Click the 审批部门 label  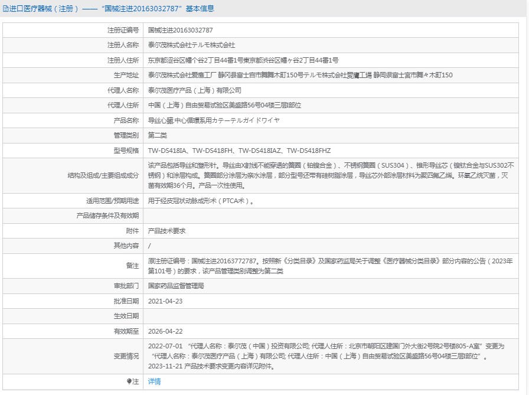click(x=126, y=286)
